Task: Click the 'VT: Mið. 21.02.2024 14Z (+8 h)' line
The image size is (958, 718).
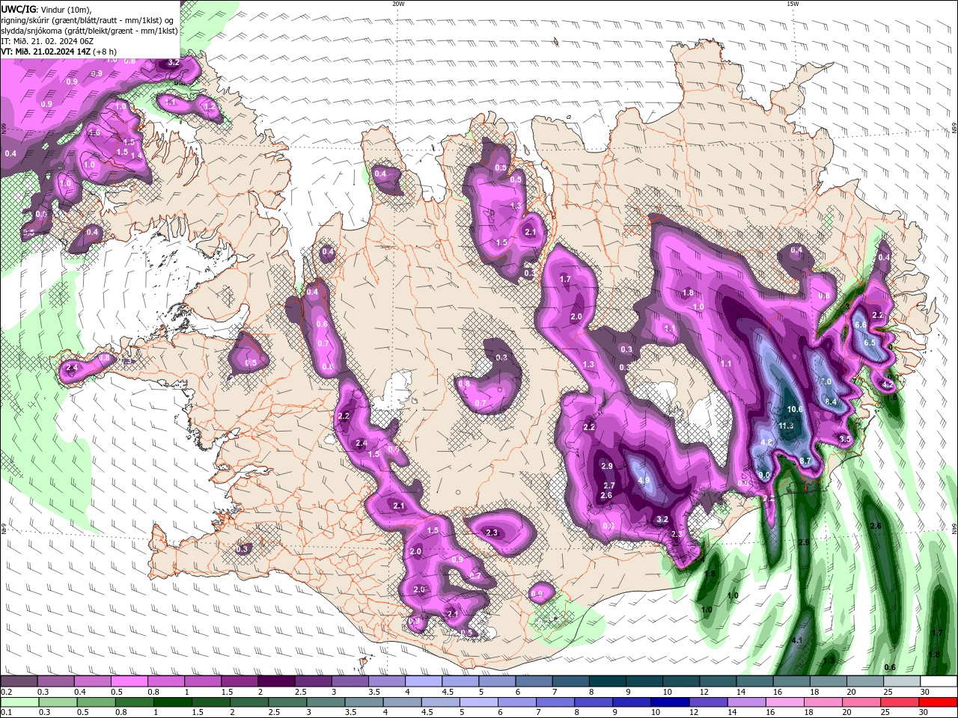Action: (59, 52)
